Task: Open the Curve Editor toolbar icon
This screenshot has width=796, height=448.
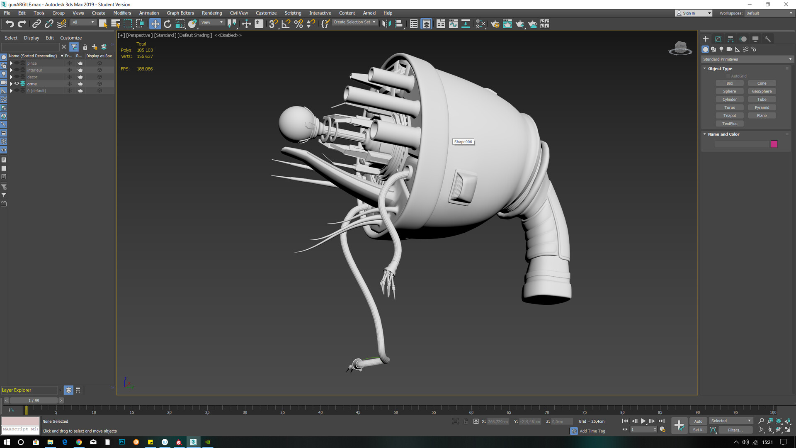Action: pyautogui.click(x=453, y=24)
